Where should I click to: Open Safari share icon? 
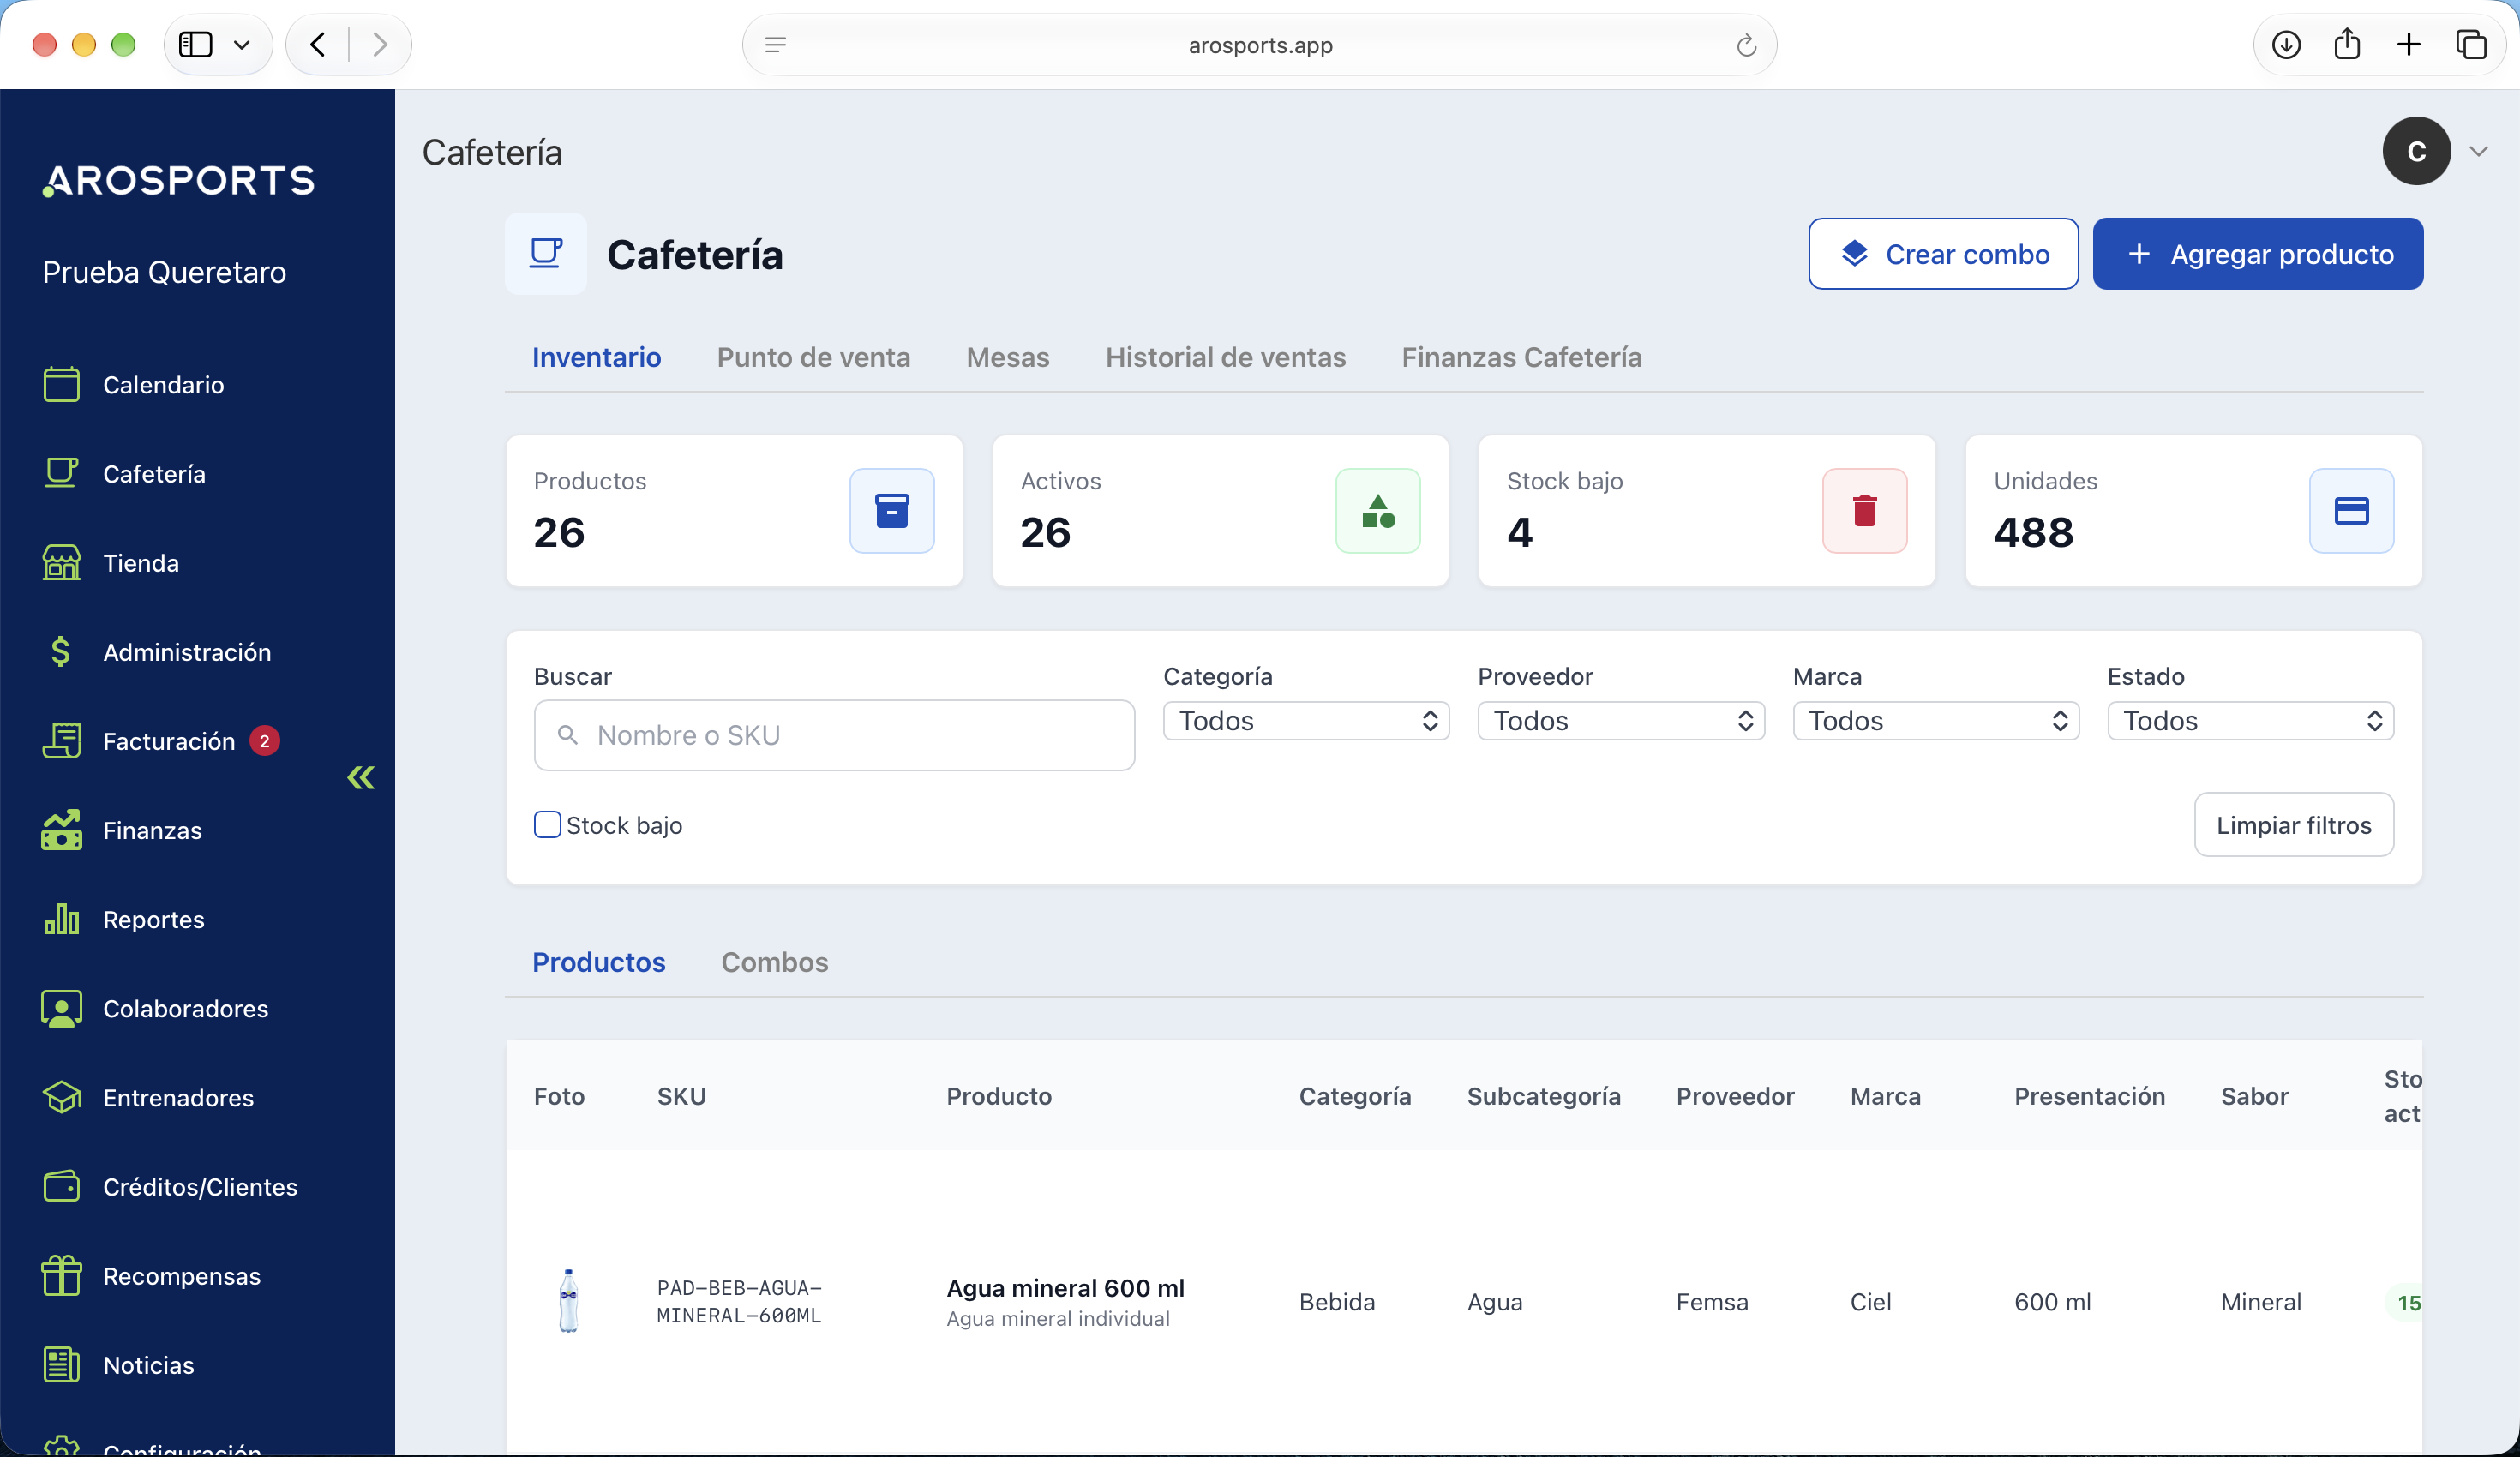point(2347,45)
